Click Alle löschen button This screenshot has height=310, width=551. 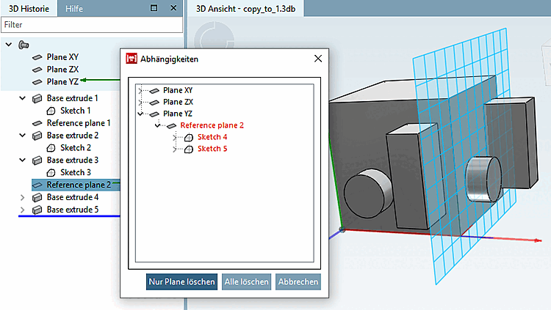(246, 281)
